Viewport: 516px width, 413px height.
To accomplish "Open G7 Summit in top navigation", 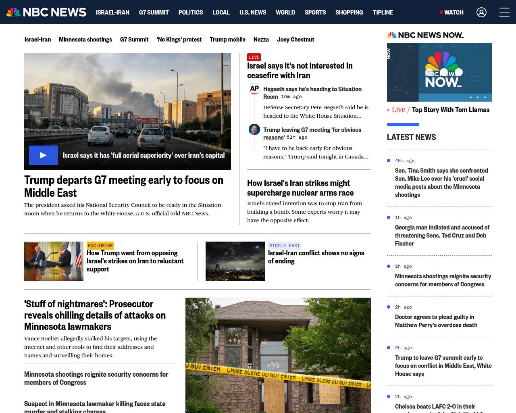I will pos(154,13).
